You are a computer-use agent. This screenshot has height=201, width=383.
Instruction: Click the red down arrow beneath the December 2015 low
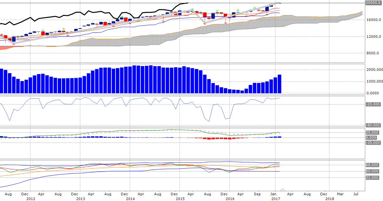[226, 23]
